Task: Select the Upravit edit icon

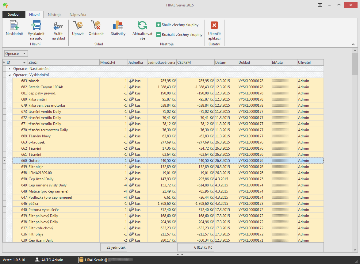Action: point(78,25)
